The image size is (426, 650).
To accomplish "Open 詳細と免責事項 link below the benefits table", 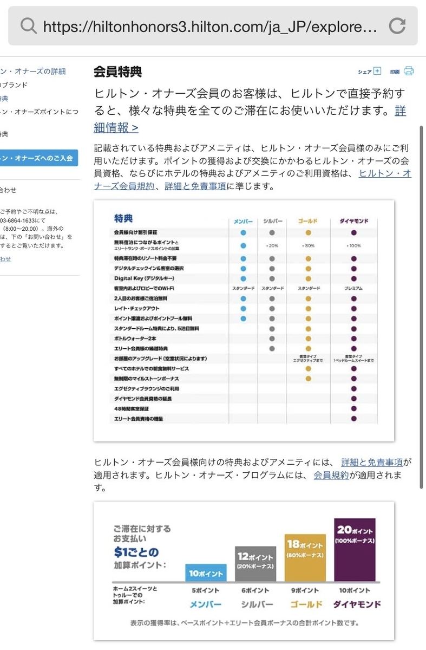I will point(372,463).
